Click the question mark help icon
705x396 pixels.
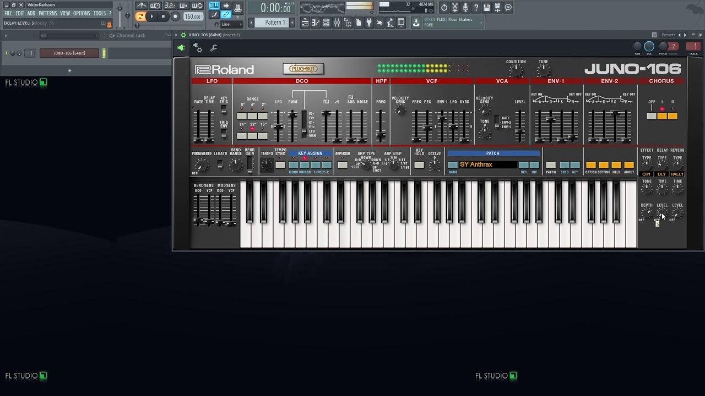476,8
